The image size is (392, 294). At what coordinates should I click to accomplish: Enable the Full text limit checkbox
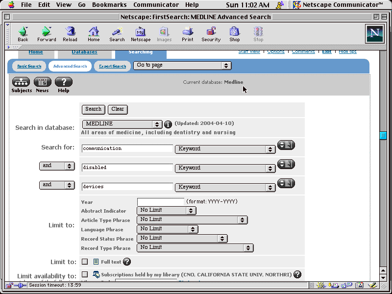85,262
